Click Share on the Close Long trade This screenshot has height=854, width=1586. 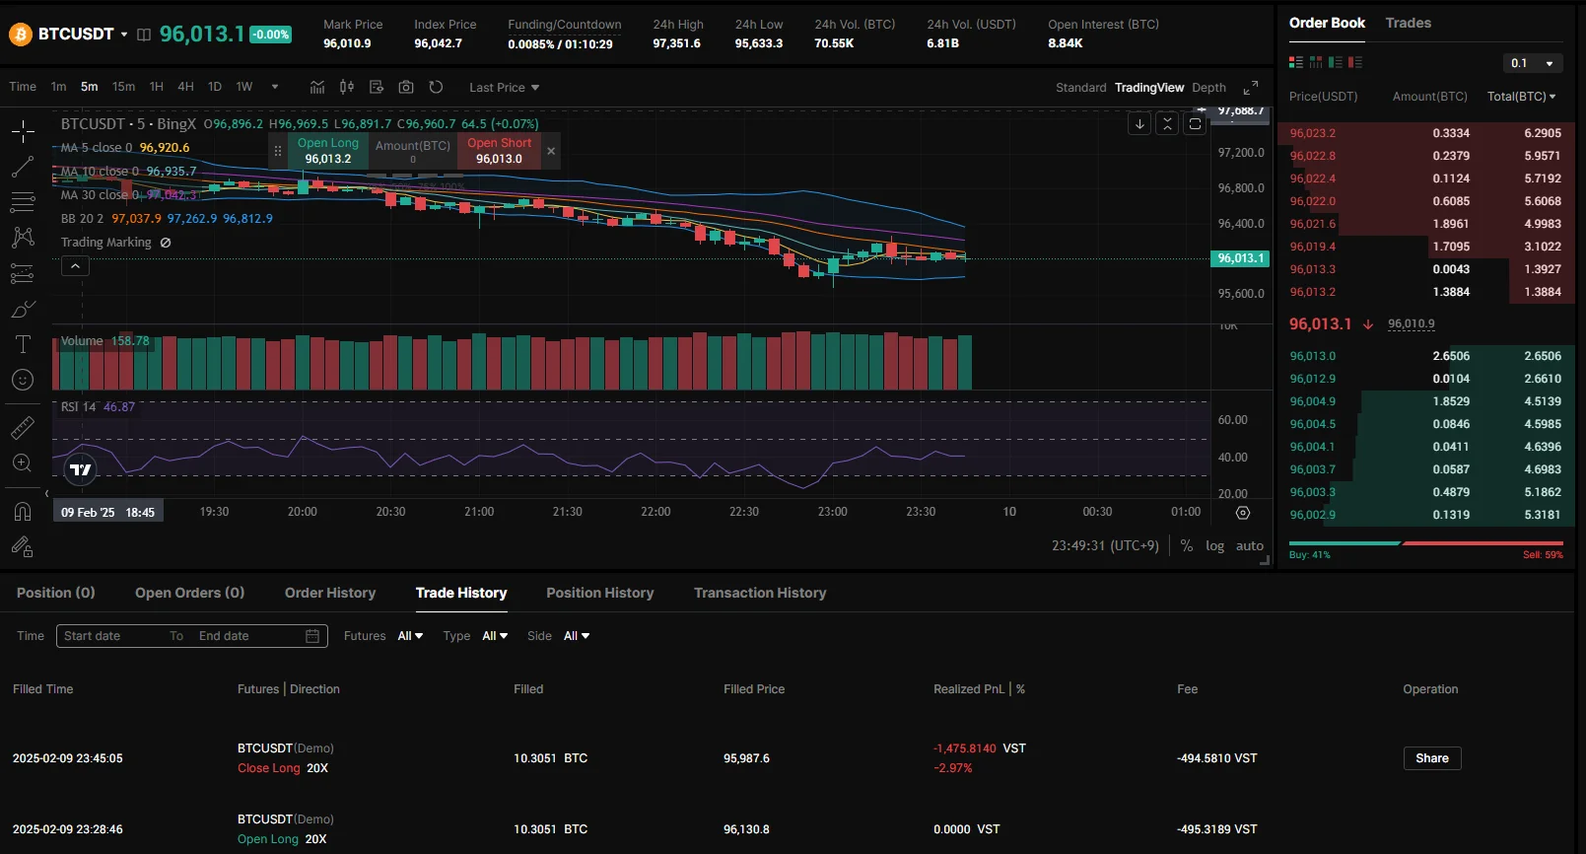point(1432,758)
